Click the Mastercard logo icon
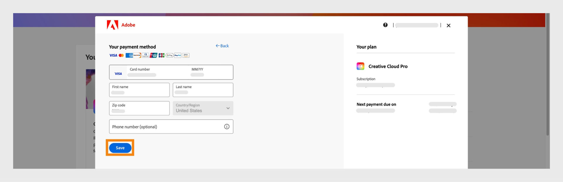Viewport: 563px width, 182px height. pyautogui.click(x=121, y=55)
